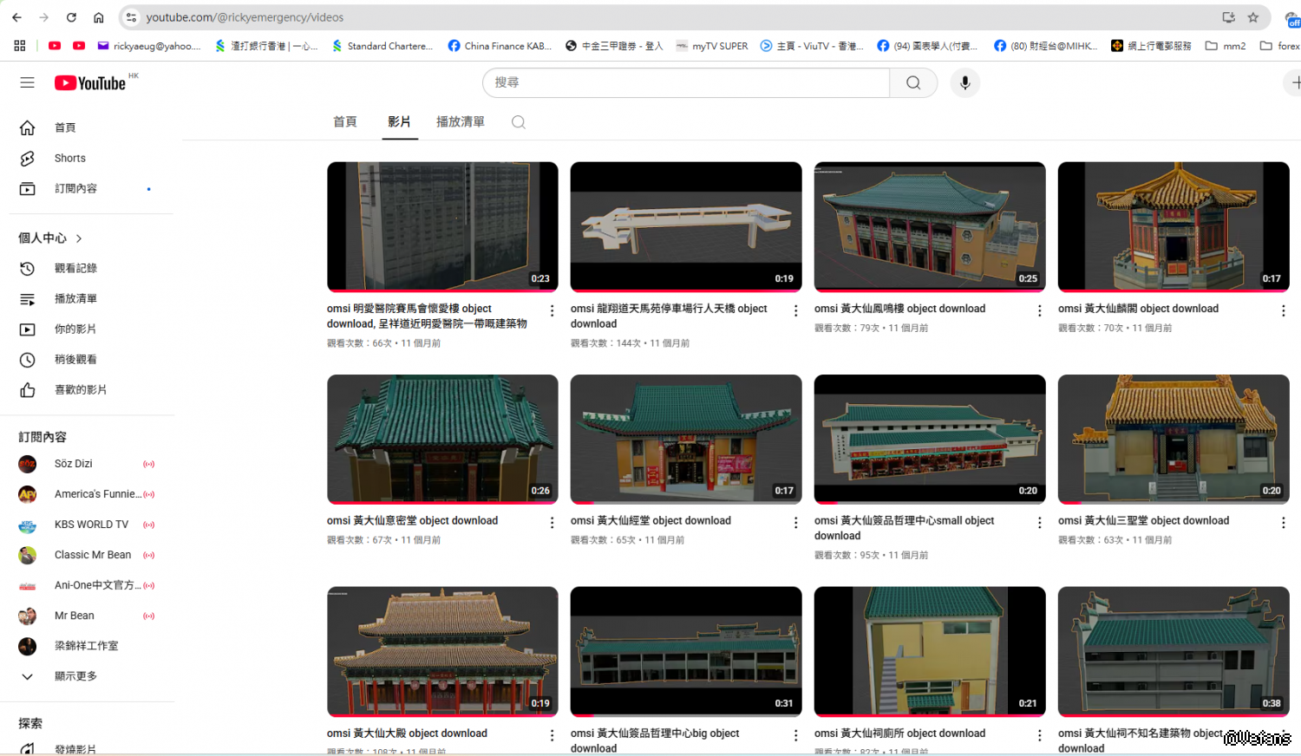Open Classic Mr Bean subscription

pyautogui.click(x=92, y=555)
